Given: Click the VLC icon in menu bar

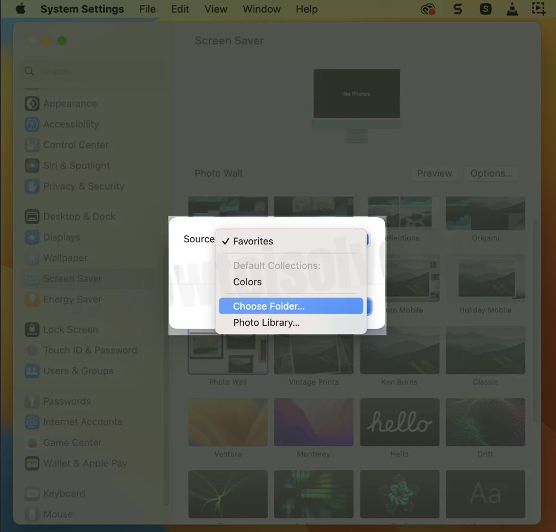Looking at the screenshot, I should coord(512,9).
